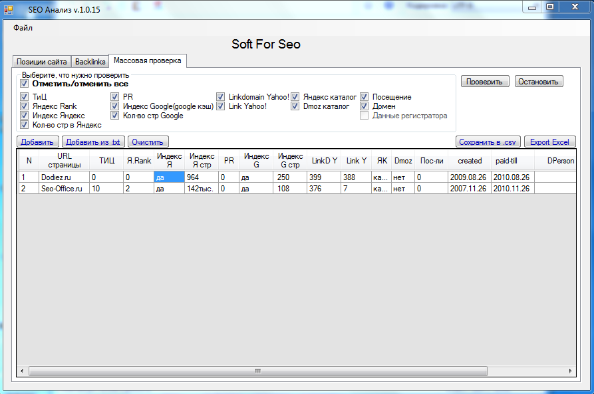
Task: Toggle the Посещение checkbox
Action: tap(364, 97)
